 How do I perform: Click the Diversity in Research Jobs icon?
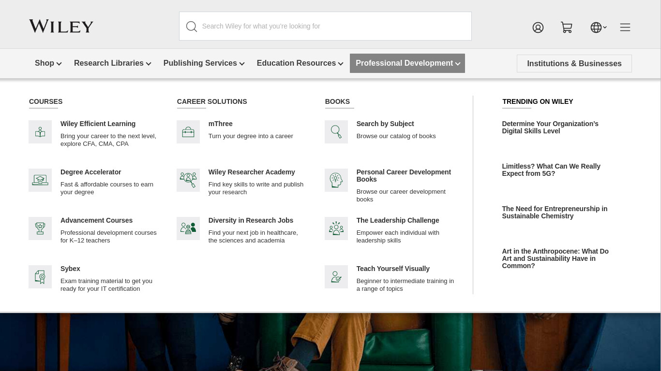188,228
